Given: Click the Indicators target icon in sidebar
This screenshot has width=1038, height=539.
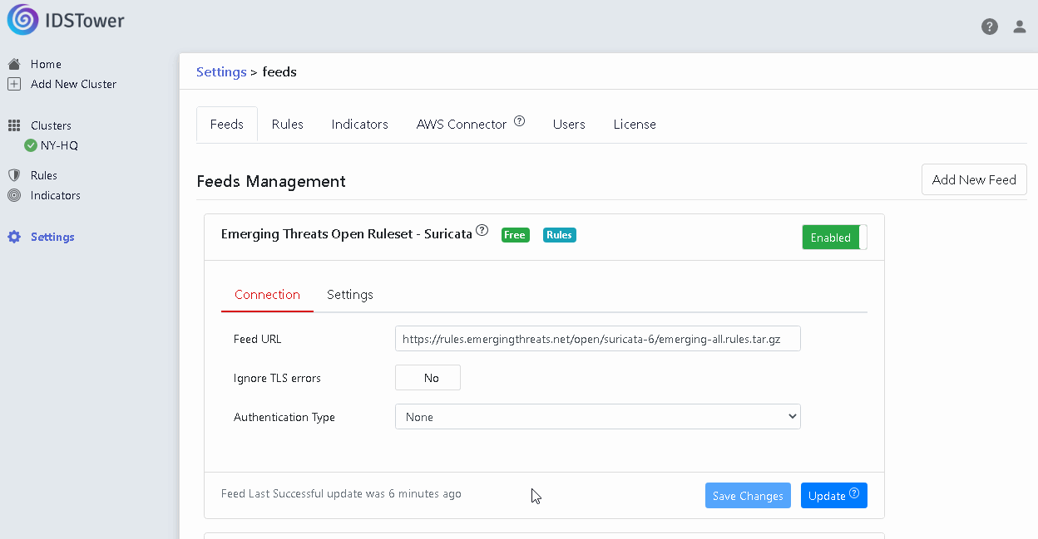Looking at the screenshot, I should [14, 195].
